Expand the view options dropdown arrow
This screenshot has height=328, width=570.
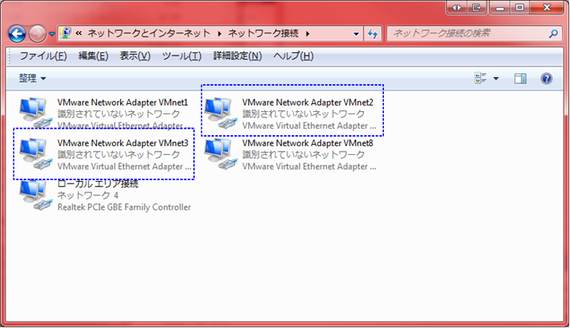pos(496,79)
